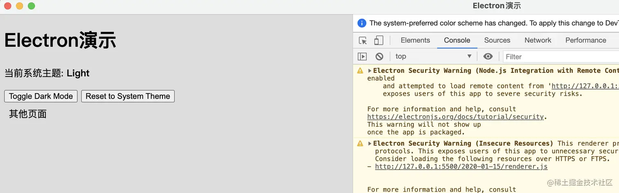Activate the inspect element picker icon
The width and height of the screenshot is (619, 193).
point(363,40)
